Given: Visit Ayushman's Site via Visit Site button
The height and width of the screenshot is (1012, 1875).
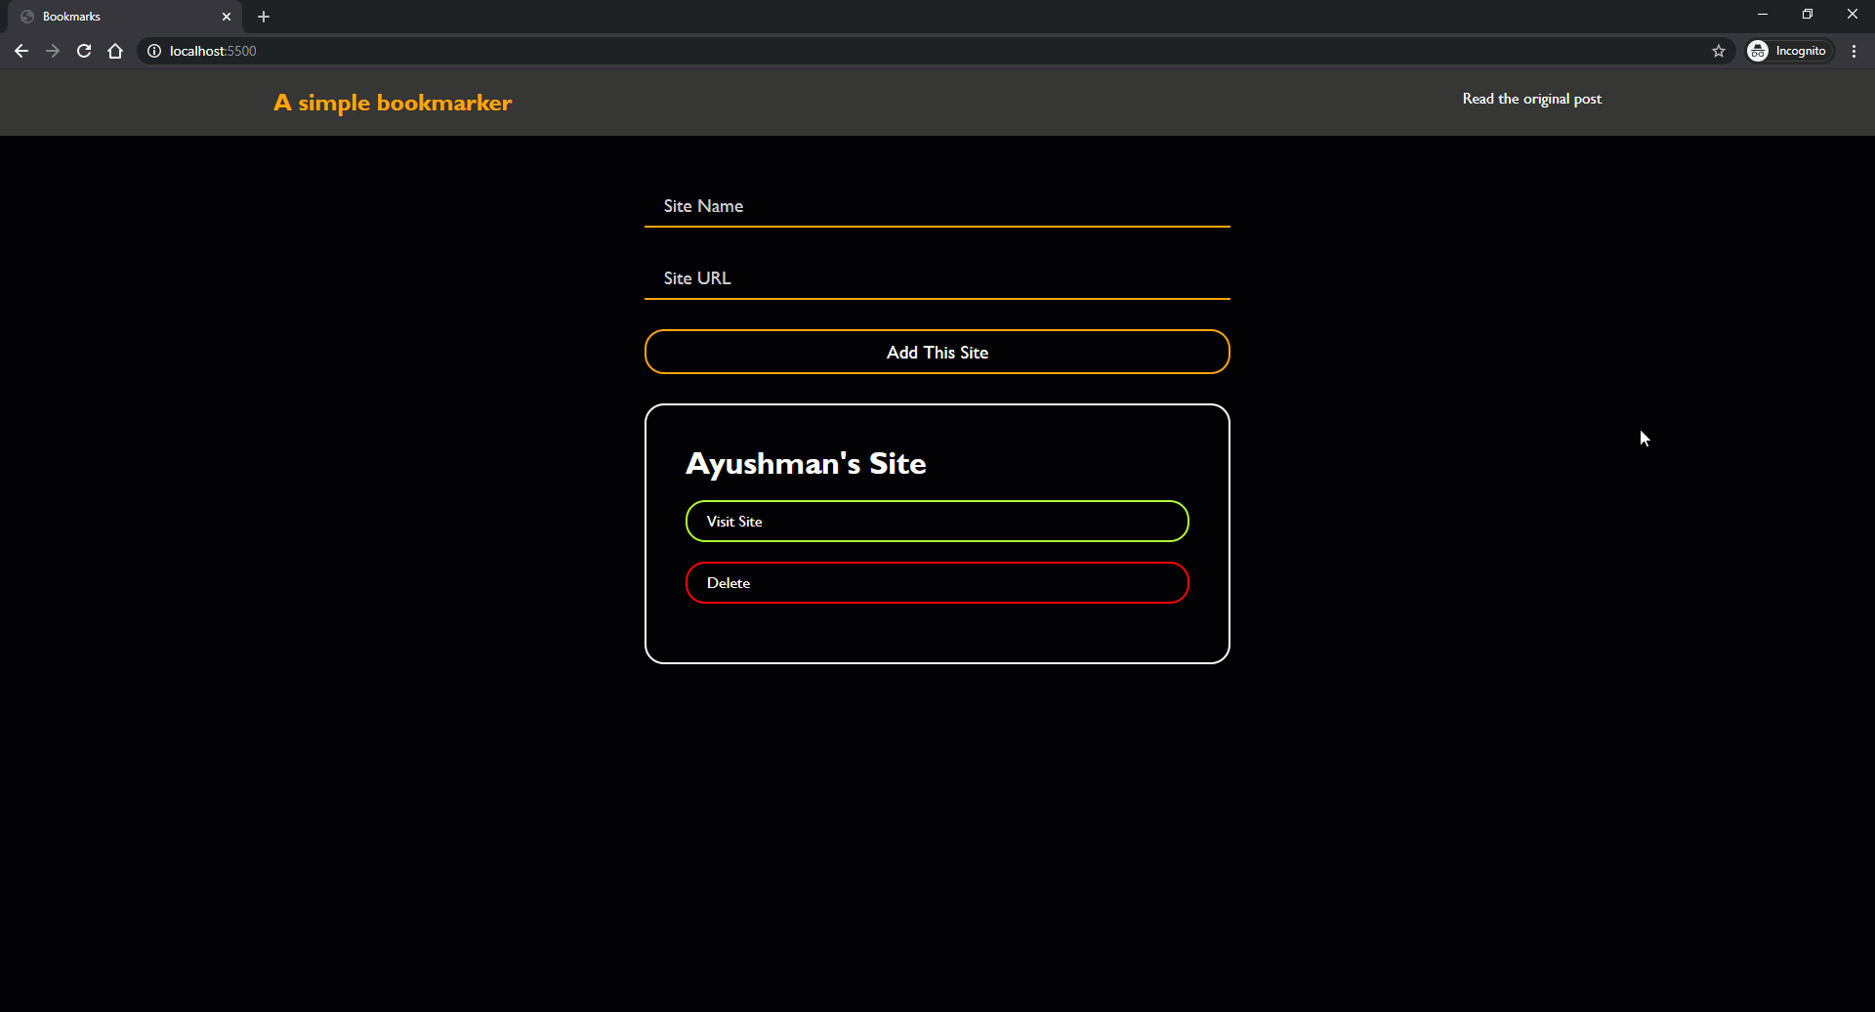Looking at the screenshot, I should pyautogui.click(x=937, y=522).
